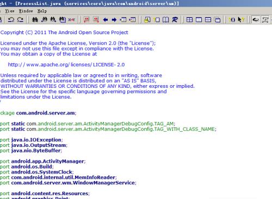Search backward using the binoculars icon
This screenshot has height=199, width=272.
(44, 20)
